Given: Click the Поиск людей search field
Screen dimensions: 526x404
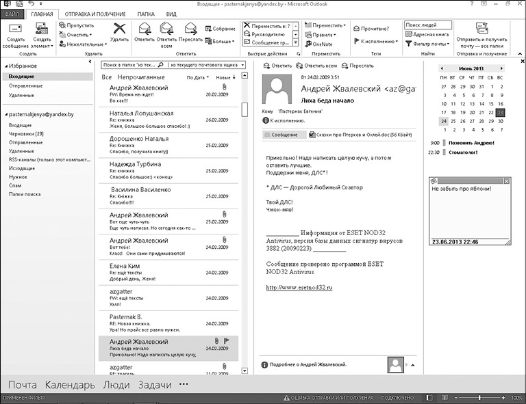Looking at the screenshot, I should click(x=427, y=25).
